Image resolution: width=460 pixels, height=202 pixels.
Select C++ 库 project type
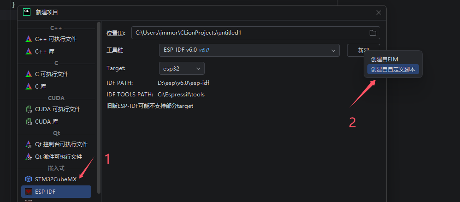tap(56, 51)
